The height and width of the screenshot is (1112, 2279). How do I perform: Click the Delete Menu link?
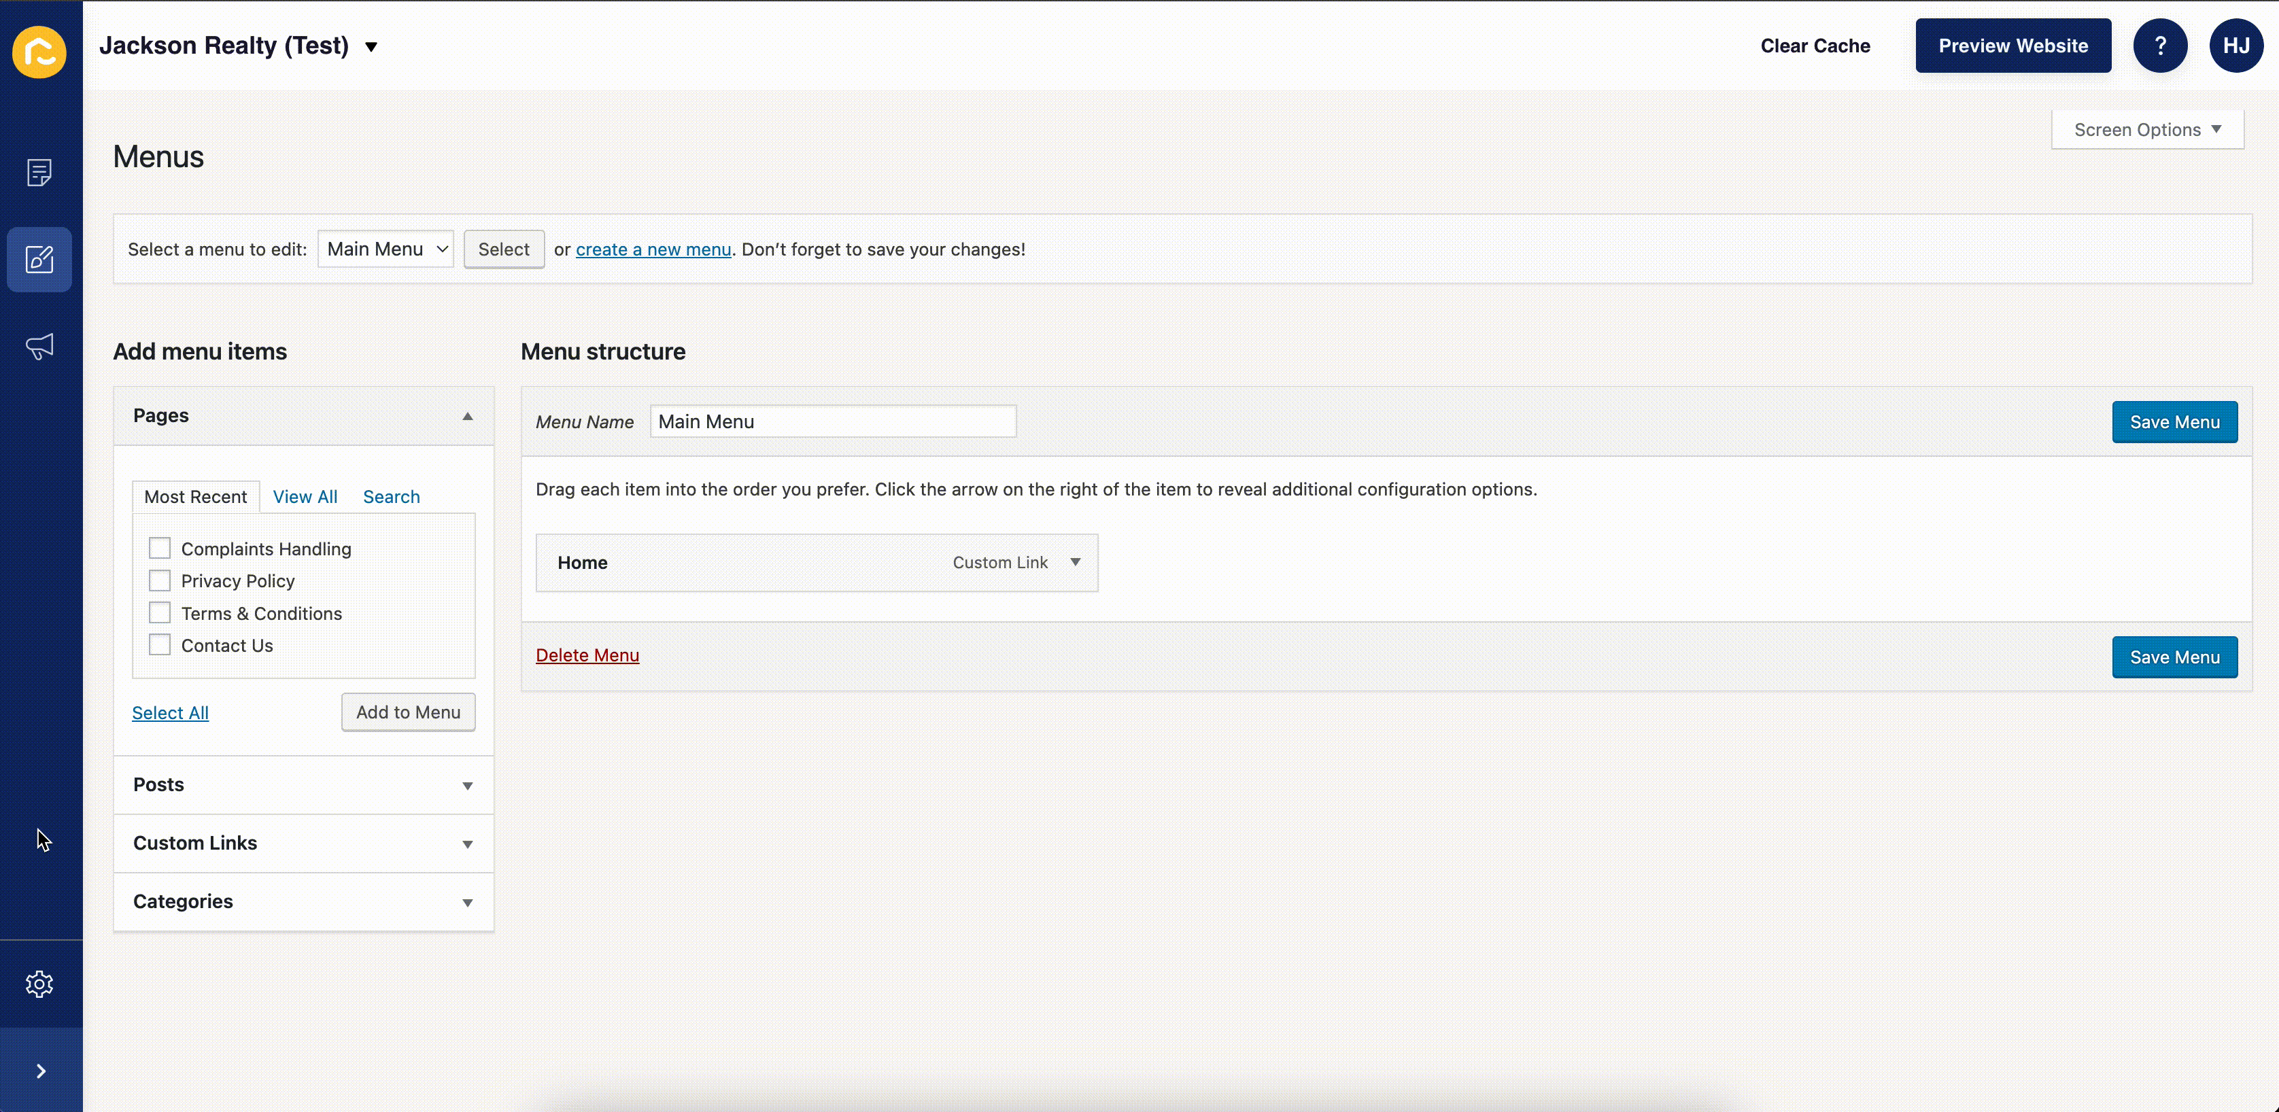(587, 655)
